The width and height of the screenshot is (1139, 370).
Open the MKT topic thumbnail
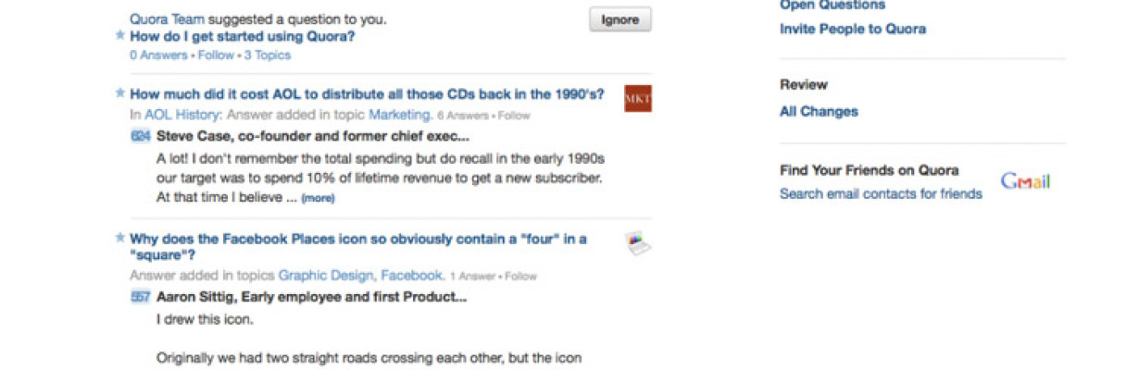click(x=637, y=98)
